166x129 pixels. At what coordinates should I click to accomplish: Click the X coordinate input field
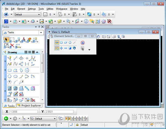pyautogui.click(x=24, y=111)
